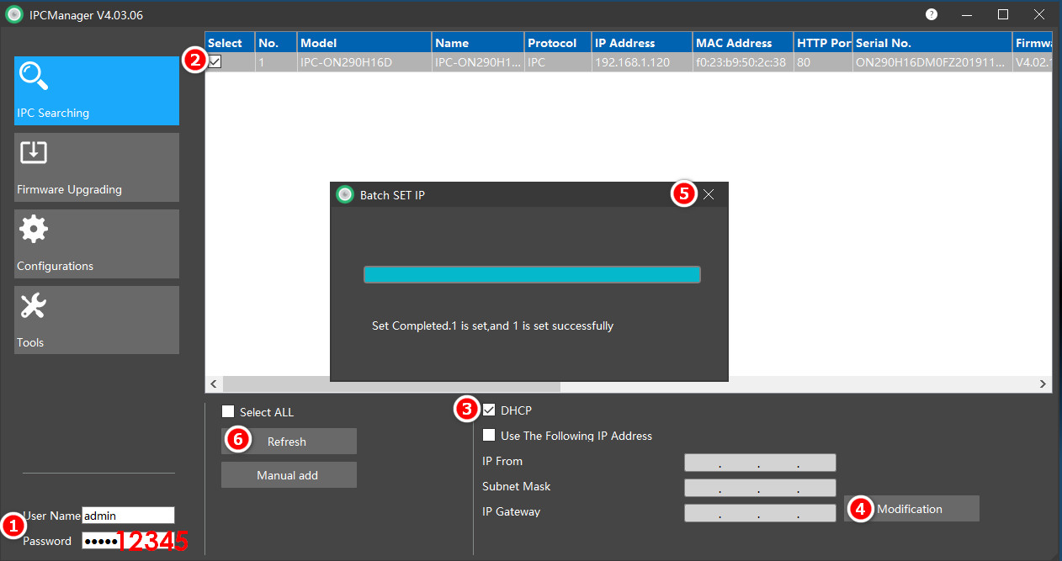The image size is (1062, 561).
Task: Click the Manual add button
Action: (289, 475)
